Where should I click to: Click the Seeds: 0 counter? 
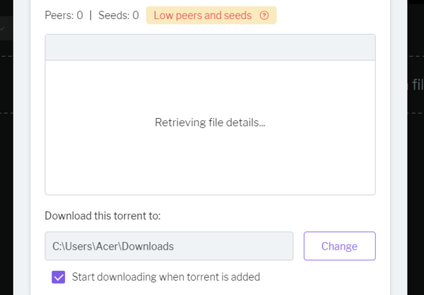coord(119,16)
